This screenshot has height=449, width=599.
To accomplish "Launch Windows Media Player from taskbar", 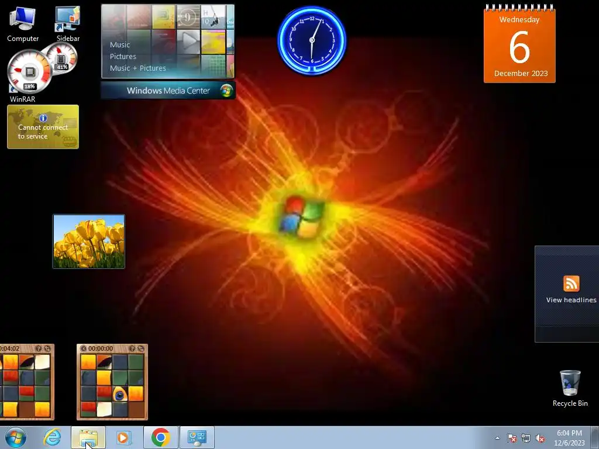I will 123,437.
